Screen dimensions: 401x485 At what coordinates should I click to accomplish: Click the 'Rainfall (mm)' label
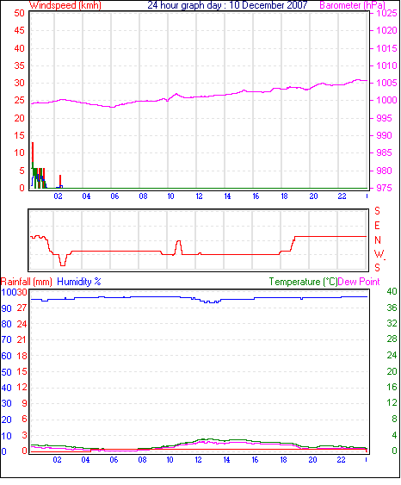pos(27,282)
